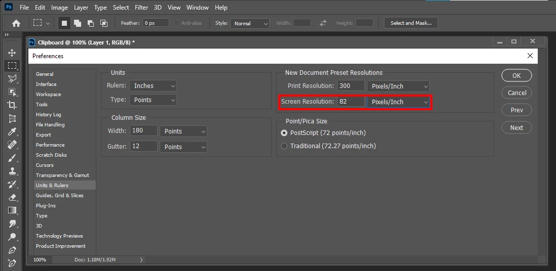Viewport: 556px width, 271px height.
Task: Select the Crop tool
Action: point(12,105)
